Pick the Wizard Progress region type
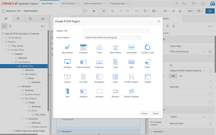 pos(132,92)
